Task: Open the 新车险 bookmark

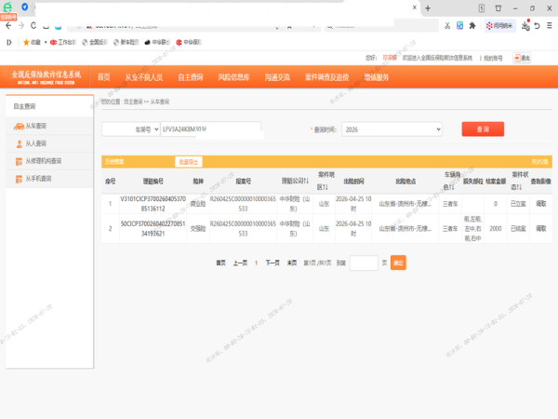Action: pos(126,43)
